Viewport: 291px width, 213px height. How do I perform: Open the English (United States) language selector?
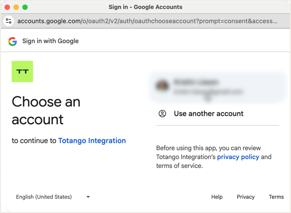point(44,197)
